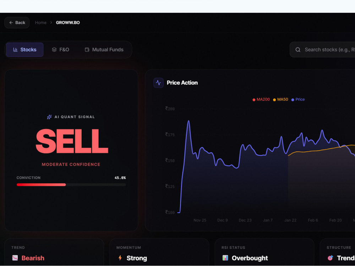Toggle the MA50 legend series
Viewport: 355px width, 266px height.
point(280,100)
